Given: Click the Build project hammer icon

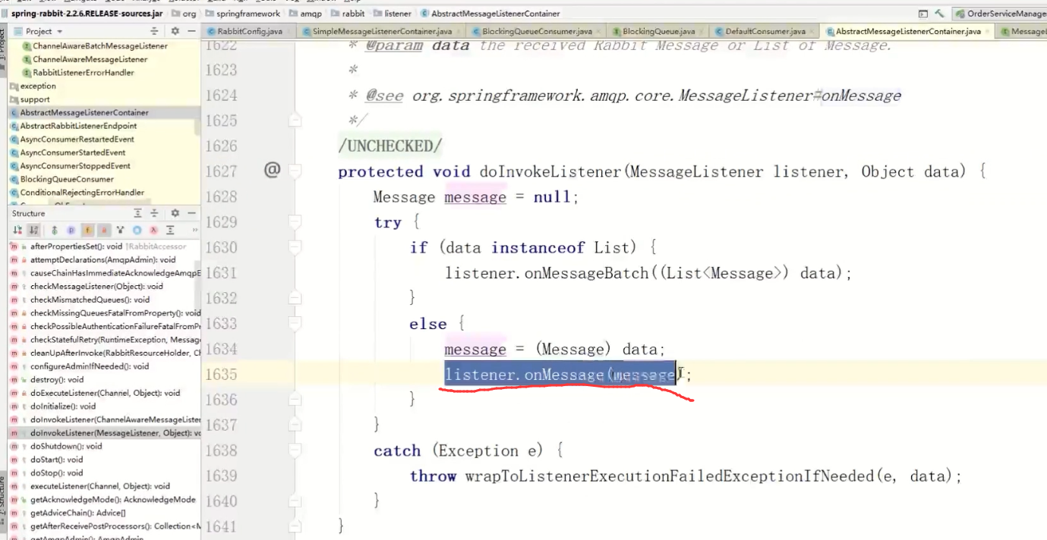Looking at the screenshot, I should click(940, 14).
